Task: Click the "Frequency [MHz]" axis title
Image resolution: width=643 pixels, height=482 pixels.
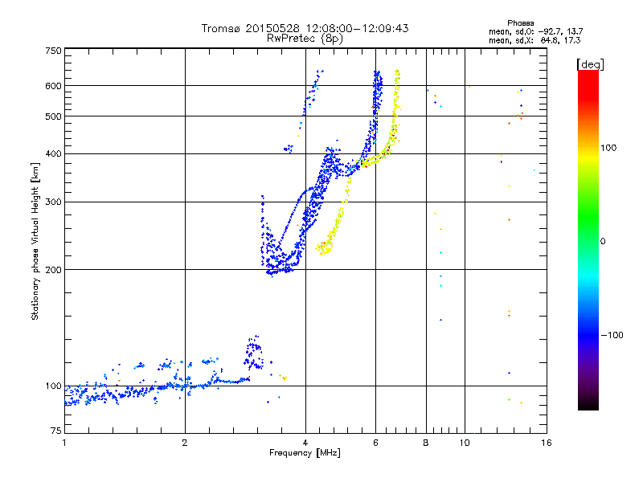Action: (305, 453)
